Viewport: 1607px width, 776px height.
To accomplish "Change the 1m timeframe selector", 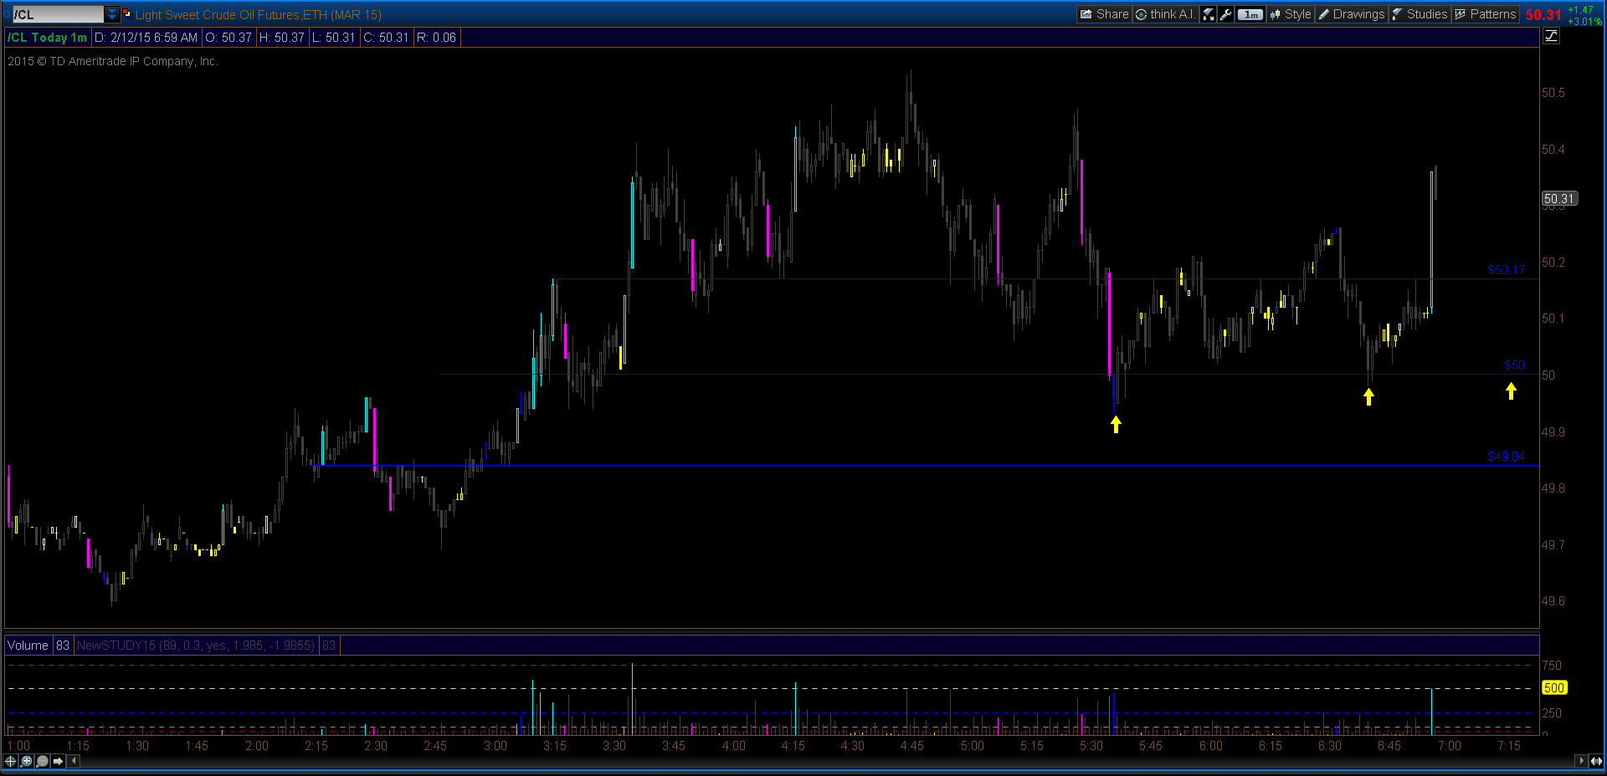I will click(x=1250, y=14).
